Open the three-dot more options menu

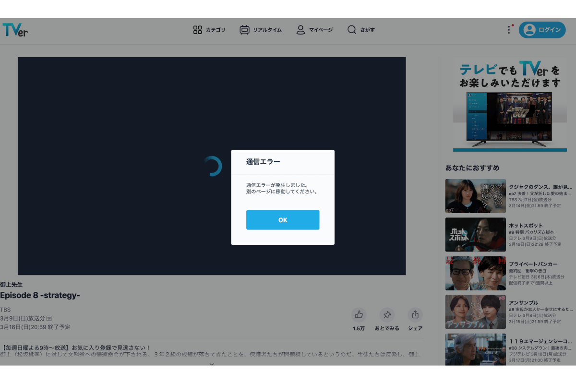point(509,30)
